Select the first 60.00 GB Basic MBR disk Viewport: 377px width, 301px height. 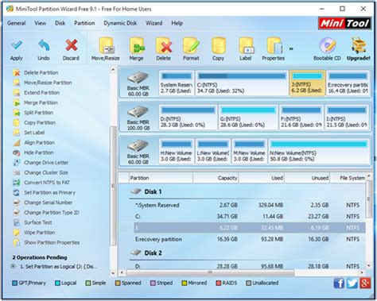tap(138, 84)
